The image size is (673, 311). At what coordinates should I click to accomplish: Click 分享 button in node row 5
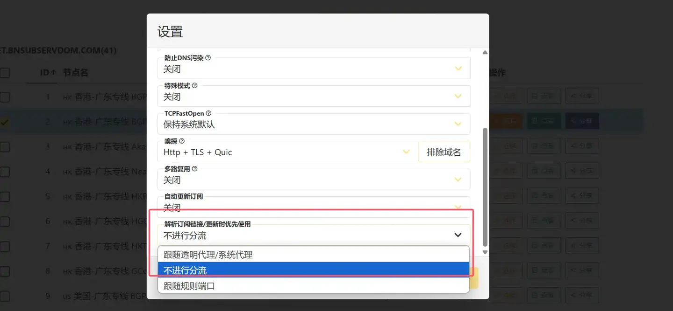click(582, 196)
